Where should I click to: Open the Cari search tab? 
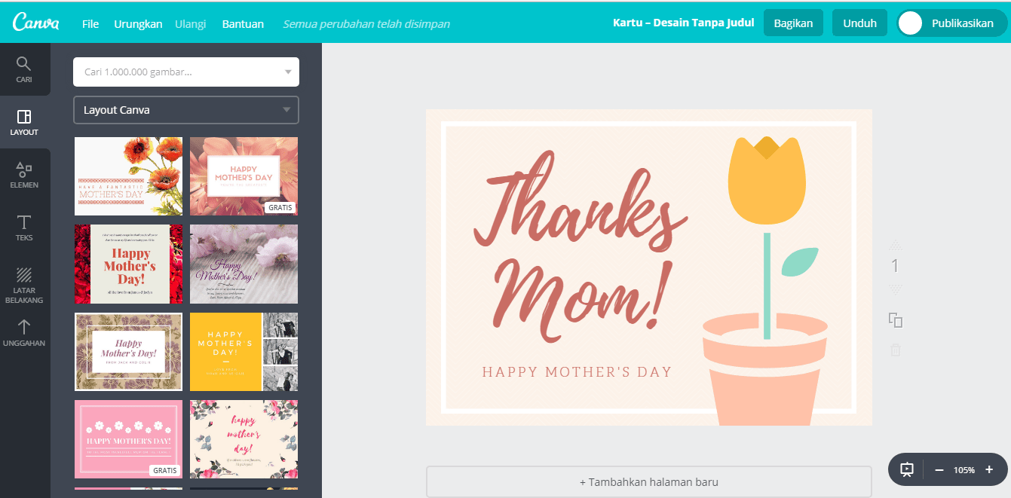coord(24,69)
